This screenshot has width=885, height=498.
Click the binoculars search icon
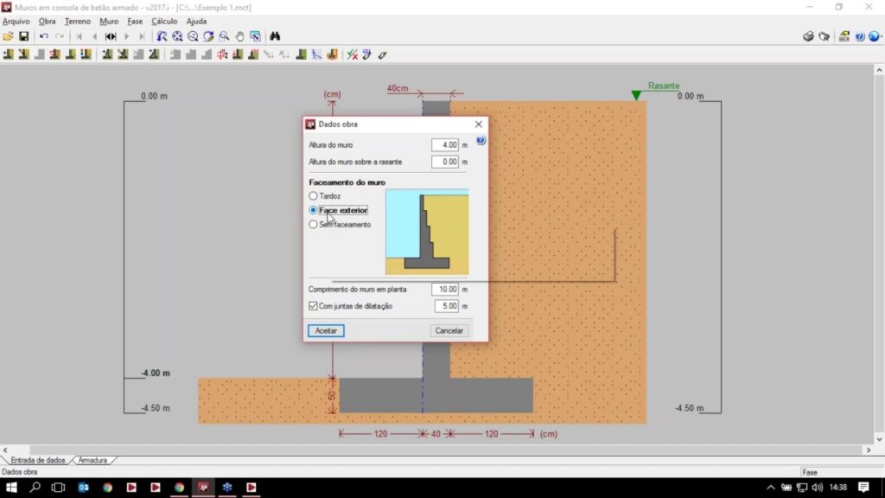pos(276,36)
